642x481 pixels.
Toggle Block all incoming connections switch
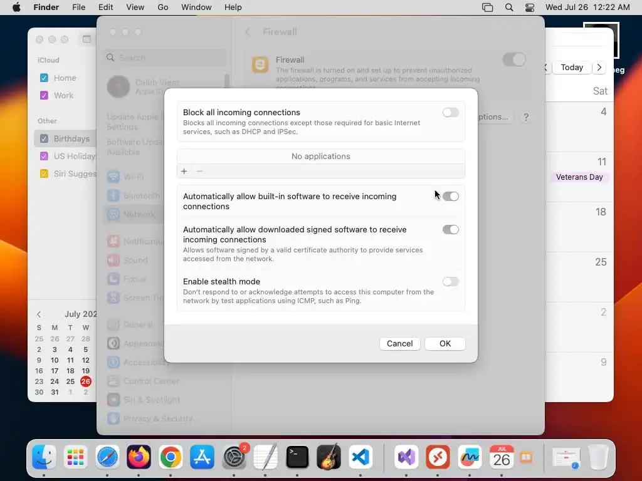pyautogui.click(x=450, y=113)
